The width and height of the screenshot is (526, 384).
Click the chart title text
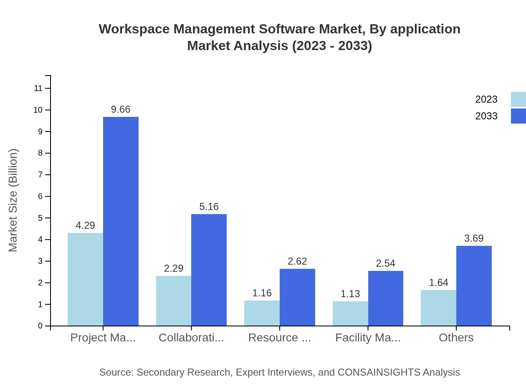pyautogui.click(x=279, y=37)
